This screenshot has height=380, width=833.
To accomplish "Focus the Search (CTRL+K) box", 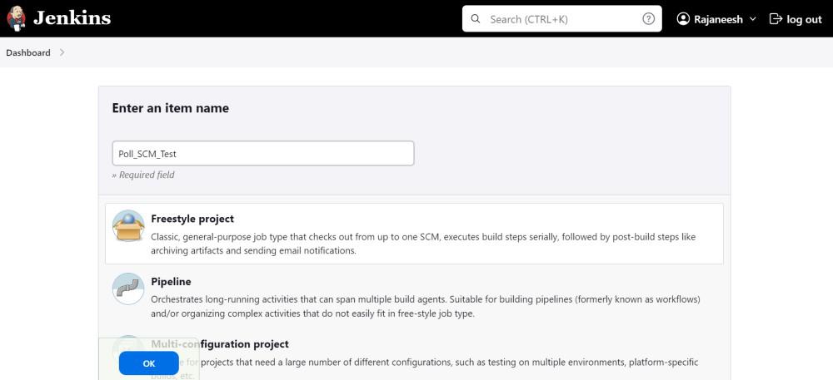I will tap(558, 19).
